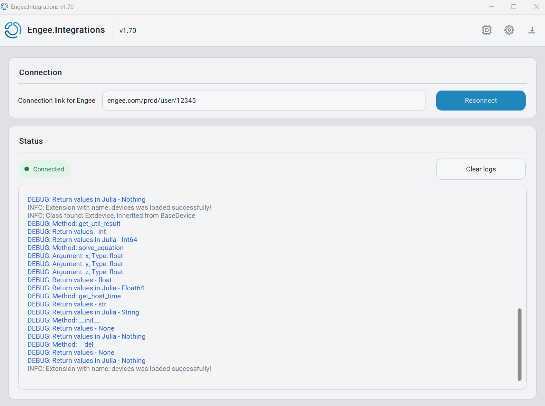Viewport: 545px width, 406px height.
Task: Click log line 'DEBUG: Method: get_host_time'
Action: tap(74, 296)
